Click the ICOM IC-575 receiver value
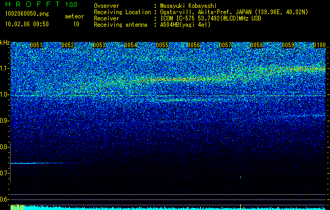 [x=210, y=18]
